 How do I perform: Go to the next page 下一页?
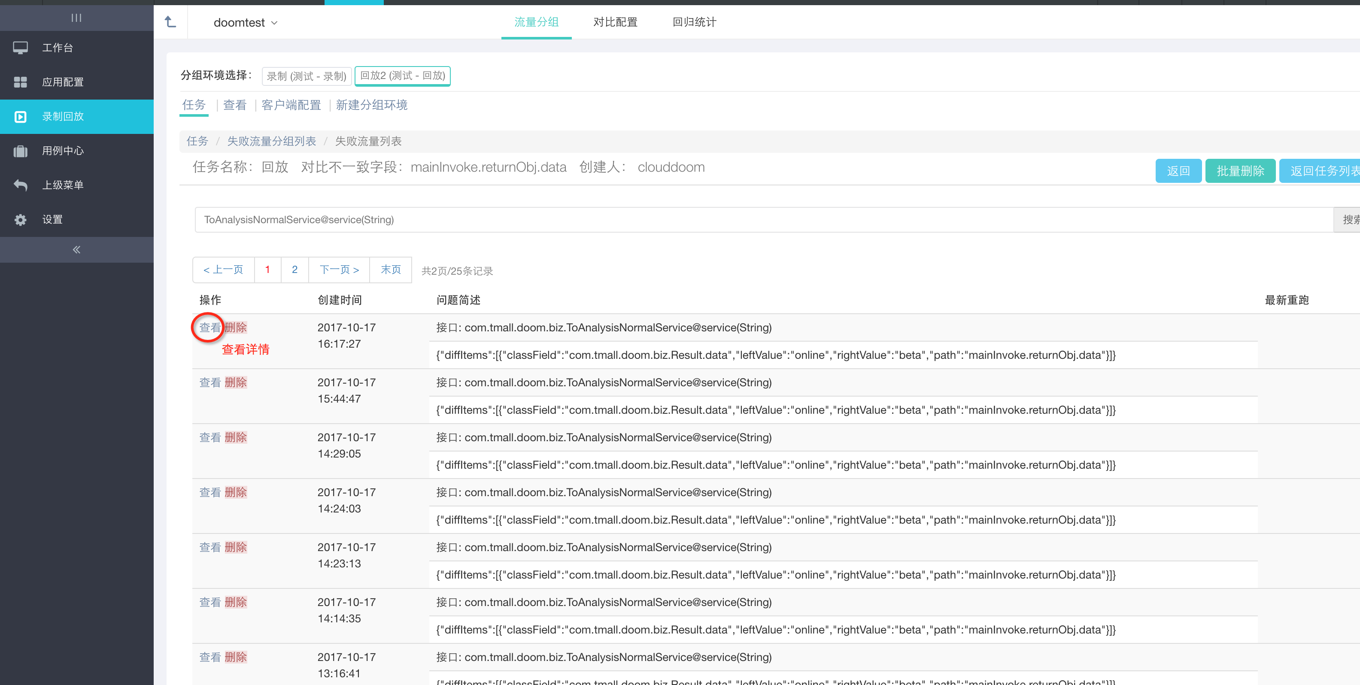point(339,270)
